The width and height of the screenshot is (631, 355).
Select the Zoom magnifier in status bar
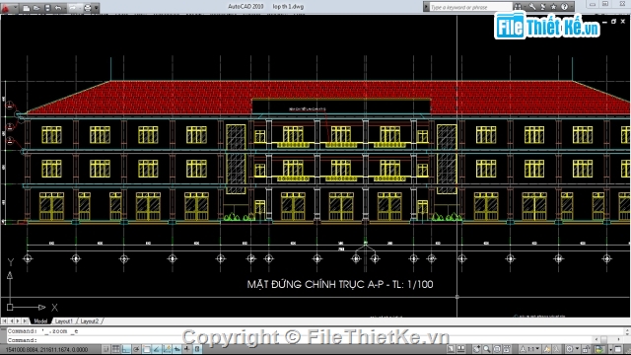[487, 349]
